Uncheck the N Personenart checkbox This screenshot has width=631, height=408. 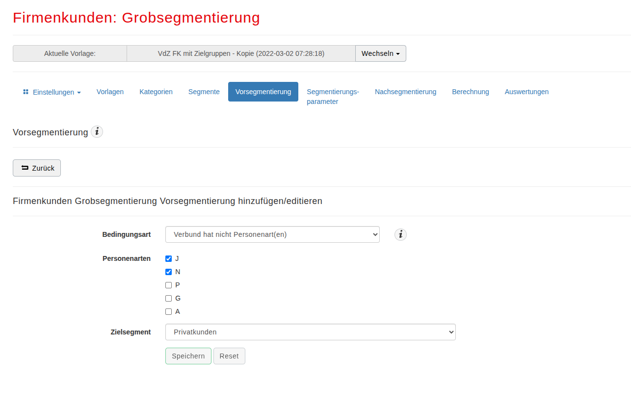tap(168, 272)
